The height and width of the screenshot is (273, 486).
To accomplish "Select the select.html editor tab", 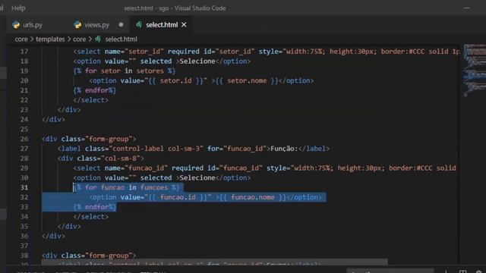I will click(x=161, y=25).
